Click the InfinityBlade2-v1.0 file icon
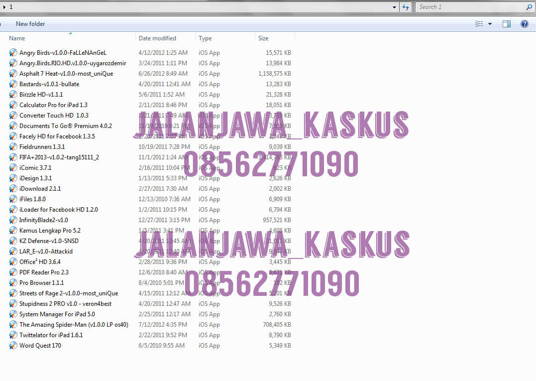This screenshot has height=381, width=536. 13,220
